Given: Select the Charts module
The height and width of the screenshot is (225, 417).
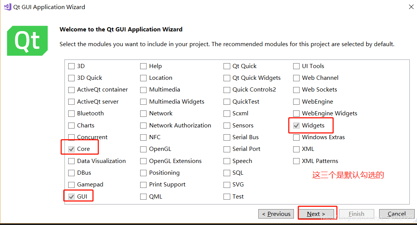Looking at the screenshot, I should [x=71, y=126].
